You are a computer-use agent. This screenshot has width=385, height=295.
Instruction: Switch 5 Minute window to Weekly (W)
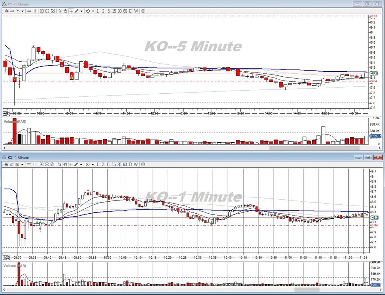[136, 11]
